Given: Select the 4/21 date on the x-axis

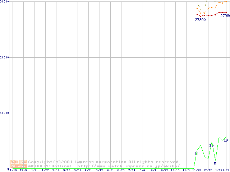Looking at the screenshot, I should point(88,170).
